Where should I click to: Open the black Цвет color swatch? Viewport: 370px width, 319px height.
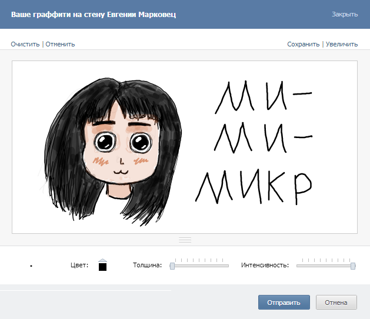[102, 267]
